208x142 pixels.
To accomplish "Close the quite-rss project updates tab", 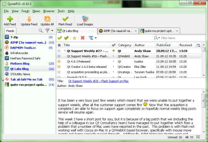I will click(177, 31).
